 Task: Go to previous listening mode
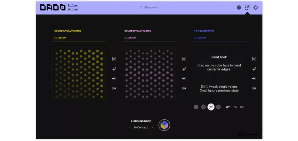pyautogui.click(x=130, y=128)
